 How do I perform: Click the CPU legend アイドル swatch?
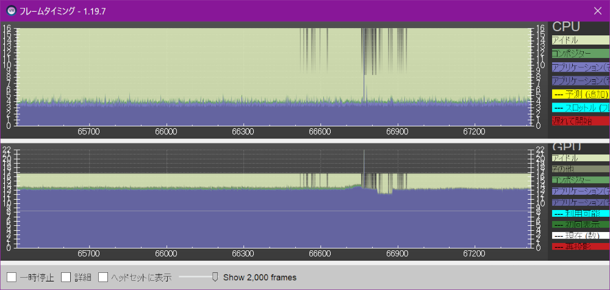coord(581,40)
